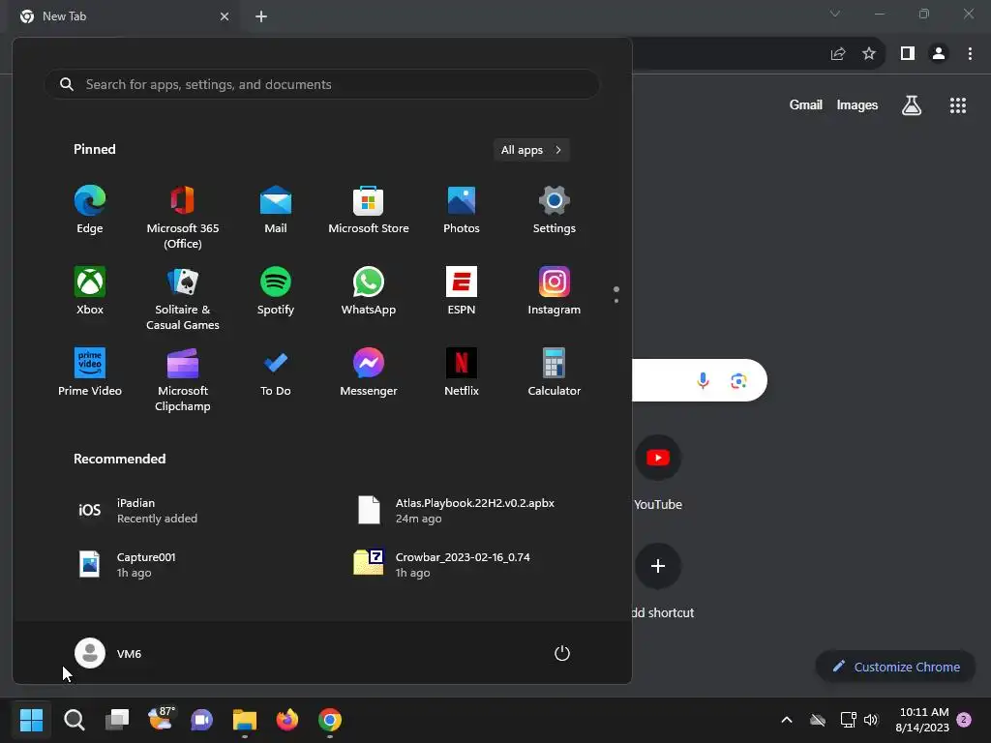The width and height of the screenshot is (991, 743).
Task: Start voice search with microphone icon
Action: tap(703, 380)
